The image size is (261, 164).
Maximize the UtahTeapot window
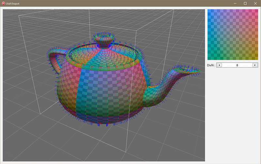pyautogui.click(x=245, y=3)
